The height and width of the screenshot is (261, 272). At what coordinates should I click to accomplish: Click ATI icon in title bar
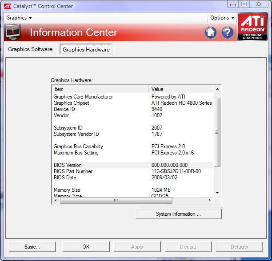click(x=8, y=6)
